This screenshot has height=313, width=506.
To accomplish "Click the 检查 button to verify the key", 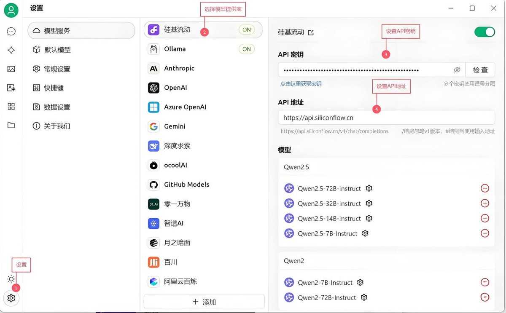I will [480, 70].
